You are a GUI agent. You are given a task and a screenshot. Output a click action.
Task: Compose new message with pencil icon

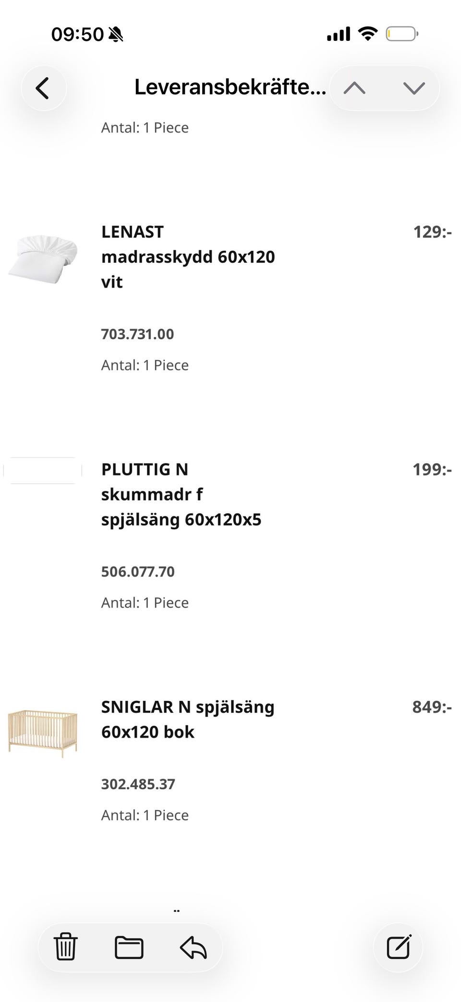(398, 947)
